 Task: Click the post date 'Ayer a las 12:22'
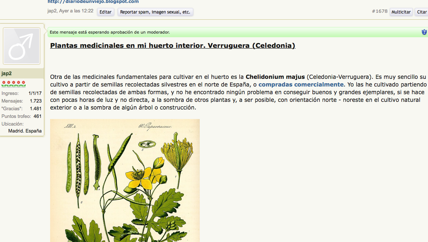point(76,11)
